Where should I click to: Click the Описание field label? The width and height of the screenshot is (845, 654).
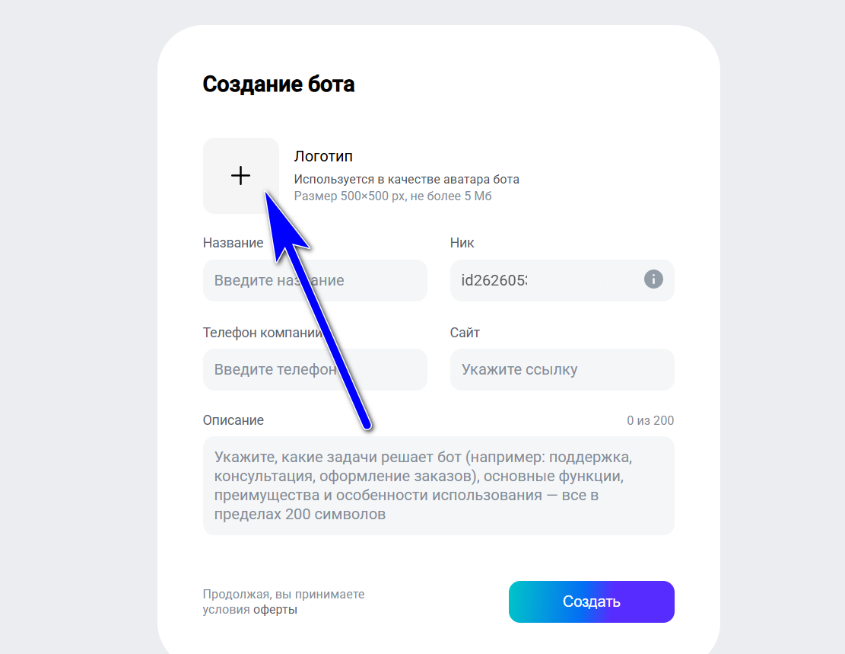click(x=233, y=420)
